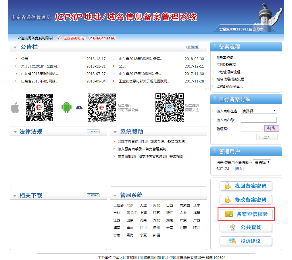Open the 管理用户 请选择 dropdown
Viewport: 292px width, 260px height.
tap(262, 162)
